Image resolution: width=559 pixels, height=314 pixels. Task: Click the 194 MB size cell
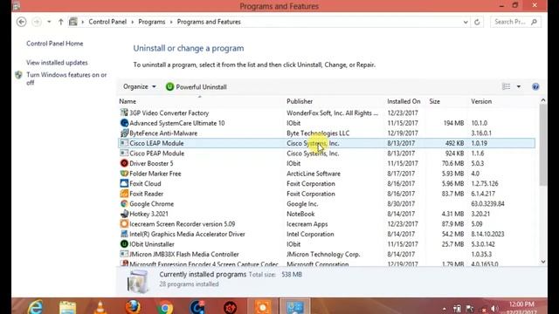point(453,123)
